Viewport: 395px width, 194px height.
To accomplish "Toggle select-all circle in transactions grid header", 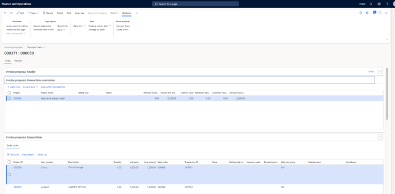I will click(9, 162).
